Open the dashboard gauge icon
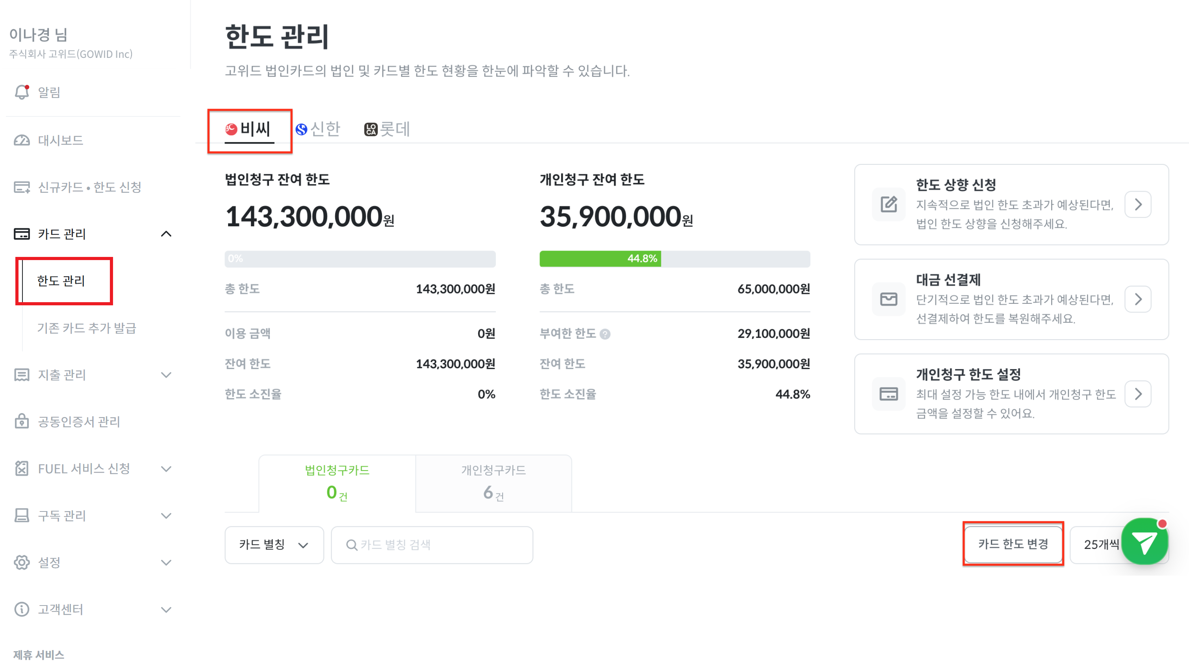Screen dimensions: 1189x661 22,140
